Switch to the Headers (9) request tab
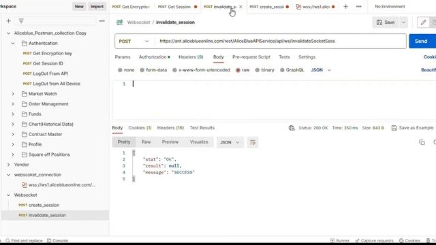436x245 pixels. (x=191, y=57)
